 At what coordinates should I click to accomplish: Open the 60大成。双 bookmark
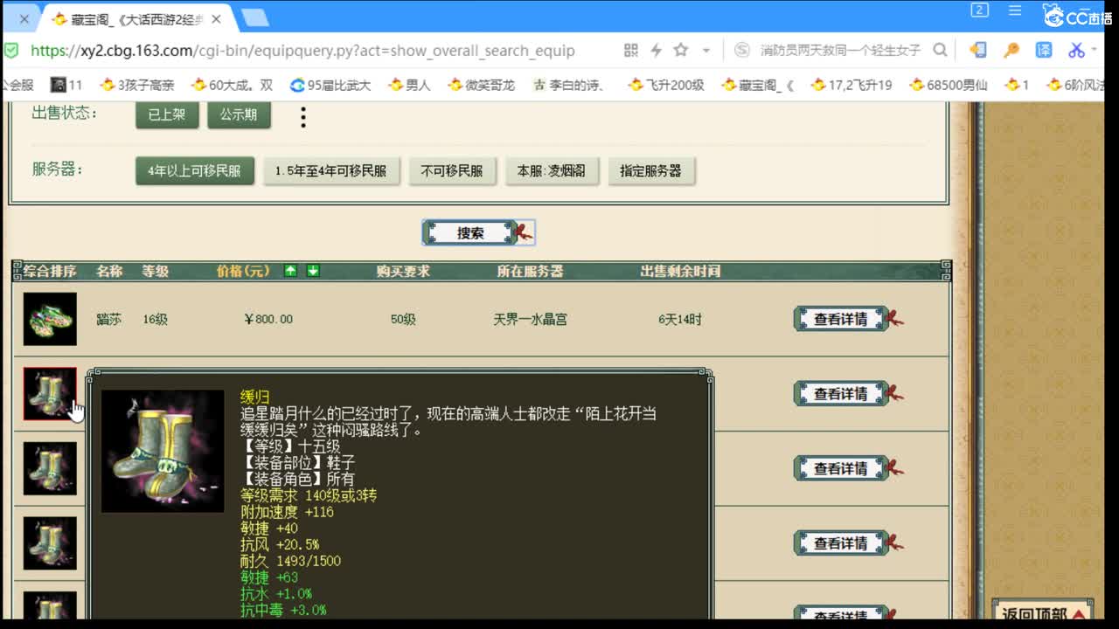click(232, 85)
